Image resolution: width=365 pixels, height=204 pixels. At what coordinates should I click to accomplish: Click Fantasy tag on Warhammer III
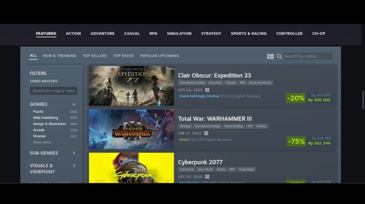[x=261, y=126]
